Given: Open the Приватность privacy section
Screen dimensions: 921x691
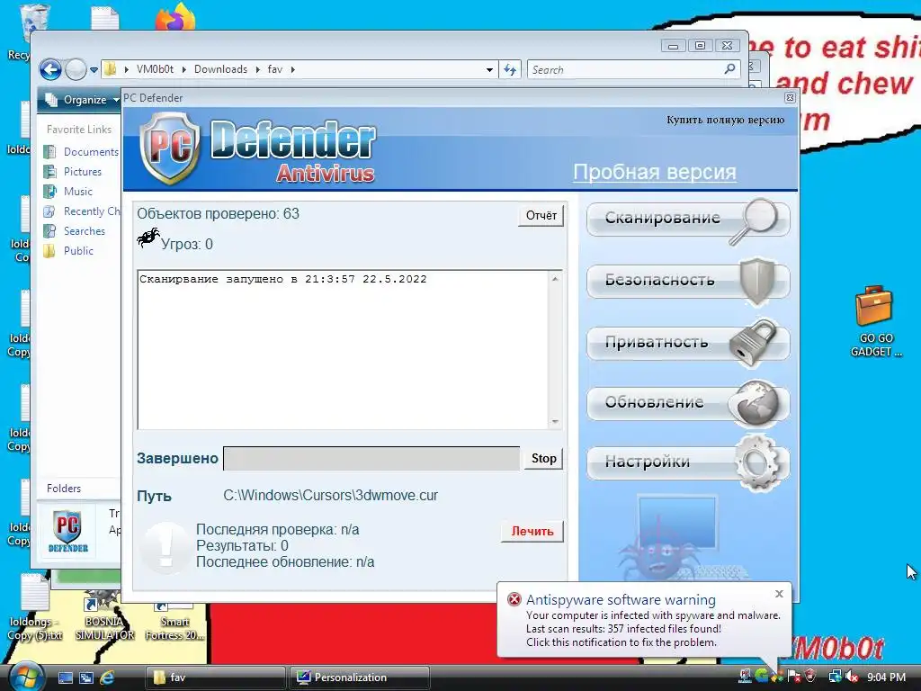Looking at the screenshot, I should tap(687, 343).
